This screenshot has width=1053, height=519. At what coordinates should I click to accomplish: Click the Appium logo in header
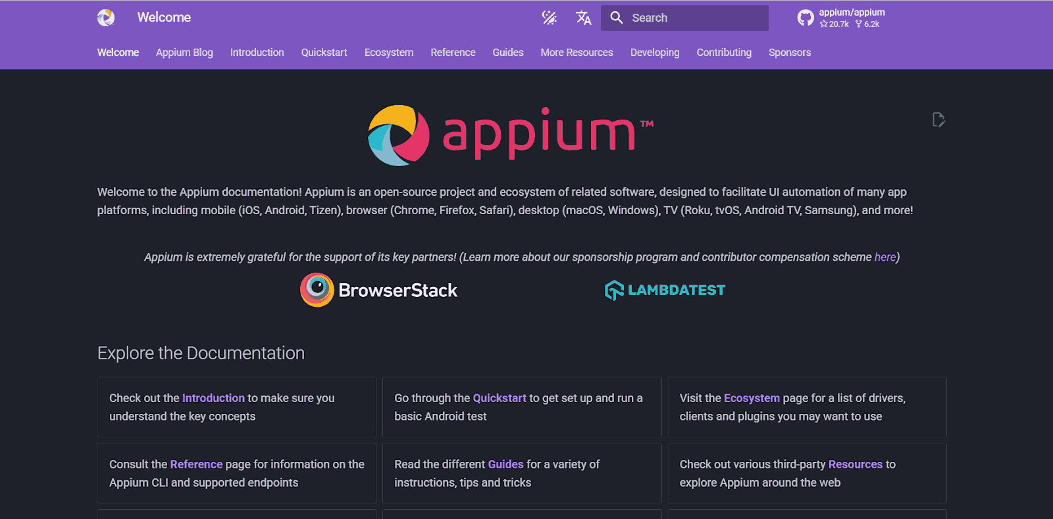[106, 18]
